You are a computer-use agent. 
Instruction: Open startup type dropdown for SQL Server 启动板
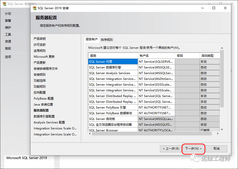tap(210, 119)
